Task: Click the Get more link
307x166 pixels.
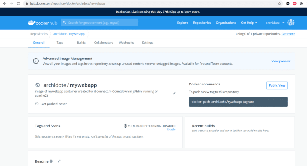Action: tap(288, 34)
